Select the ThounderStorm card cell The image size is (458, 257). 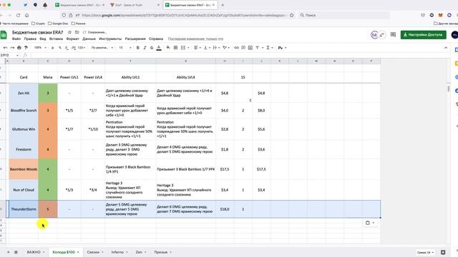pos(24,209)
